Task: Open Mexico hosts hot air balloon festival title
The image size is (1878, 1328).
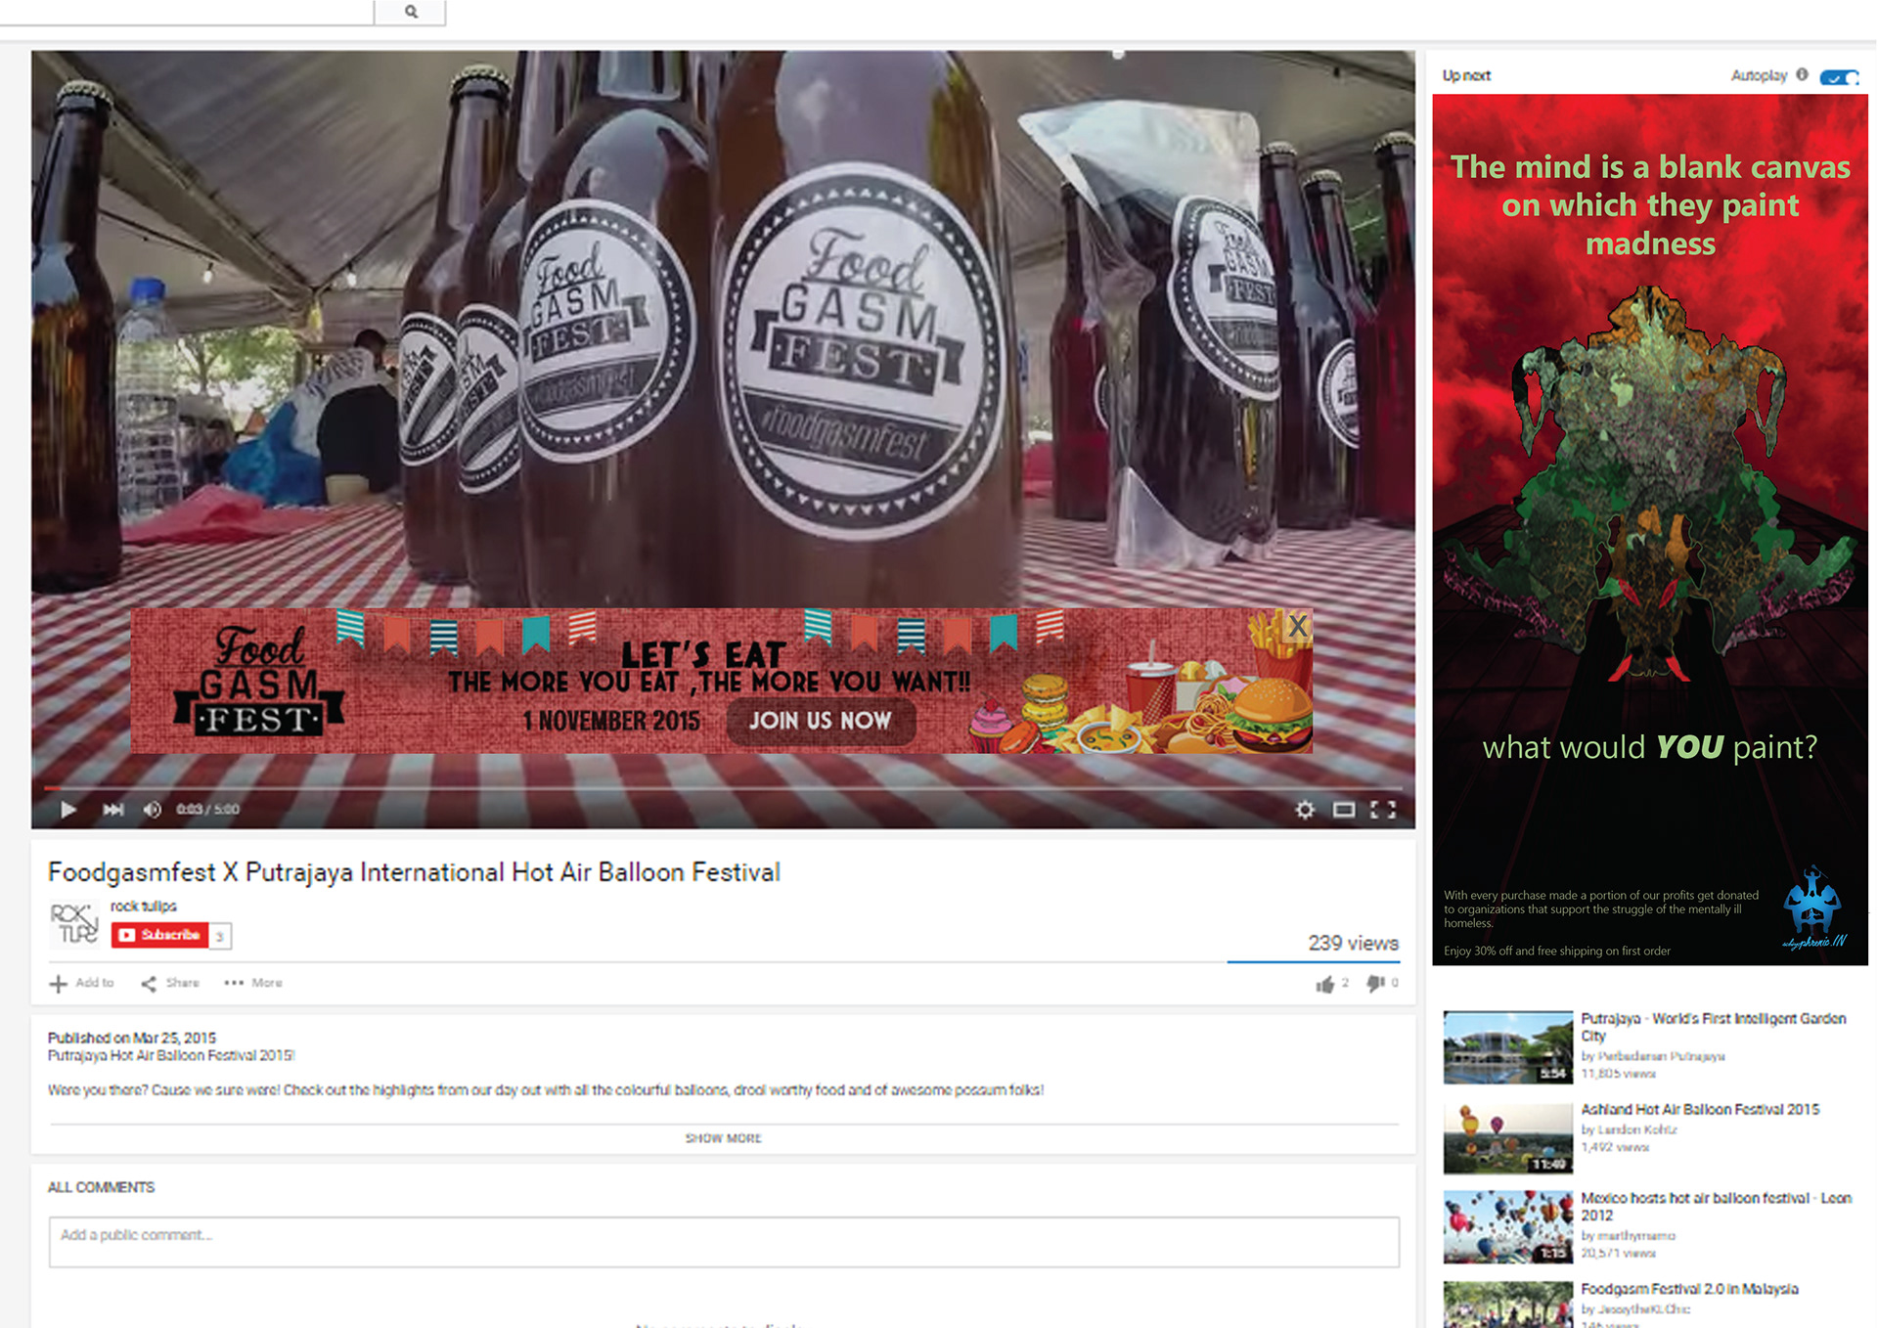Action: [1717, 1207]
